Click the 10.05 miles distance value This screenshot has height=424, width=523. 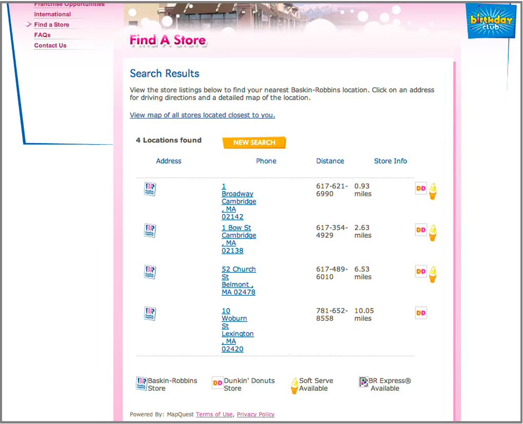364,314
